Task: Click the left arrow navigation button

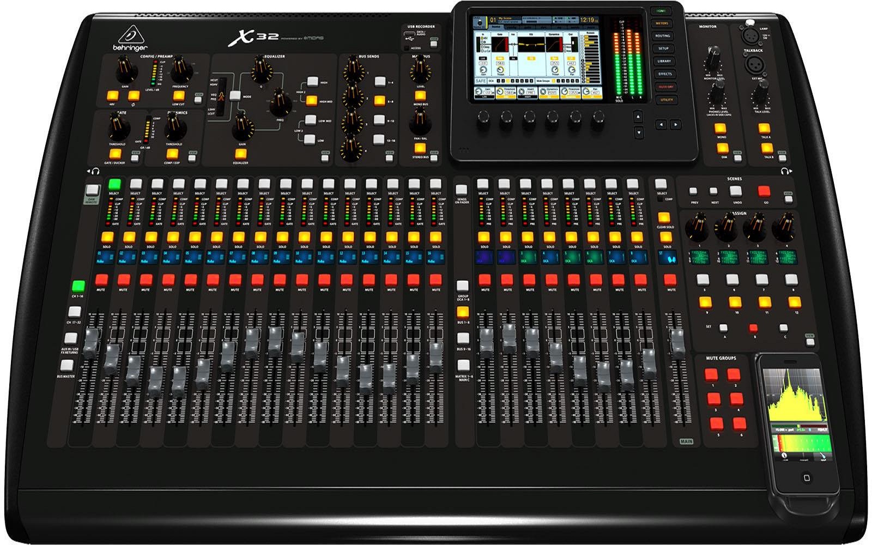Action: pyautogui.click(x=661, y=125)
